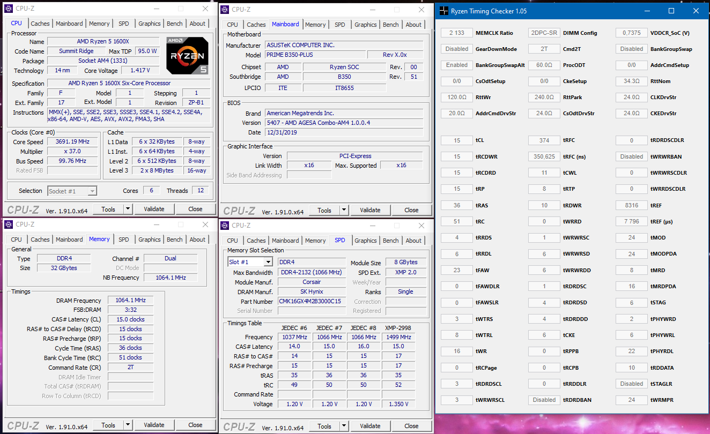Open Tools dropdown arrow in Mainboard window
The image size is (710, 434).
(344, 210)
